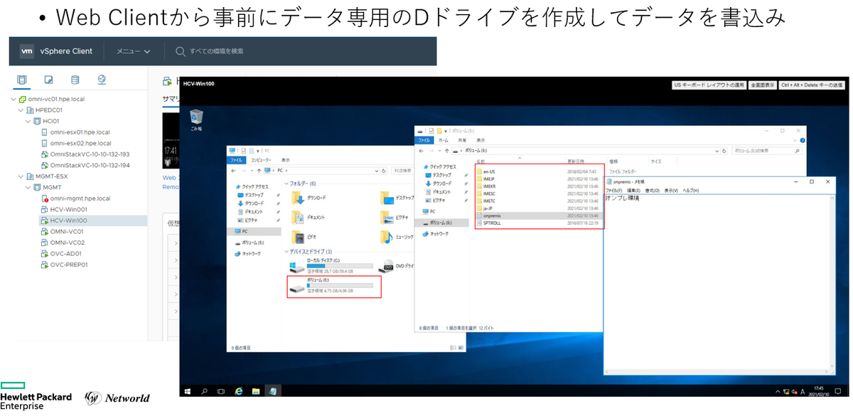
Task: Click the ローカル ディスク (C:) capacity bar
Action: [x=339, y=265]
